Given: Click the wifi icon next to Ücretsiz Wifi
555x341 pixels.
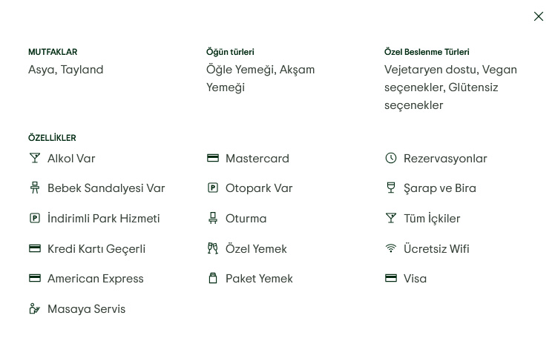Looking at the screenshot, I should 391,248.
